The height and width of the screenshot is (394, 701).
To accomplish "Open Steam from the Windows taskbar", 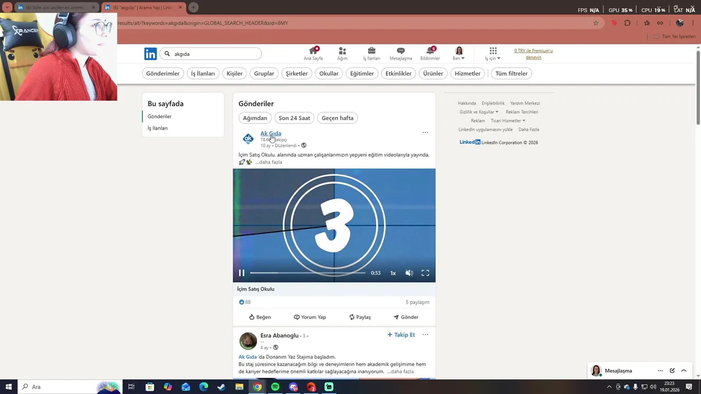I will pyautogui.click(x=221, y=387).
